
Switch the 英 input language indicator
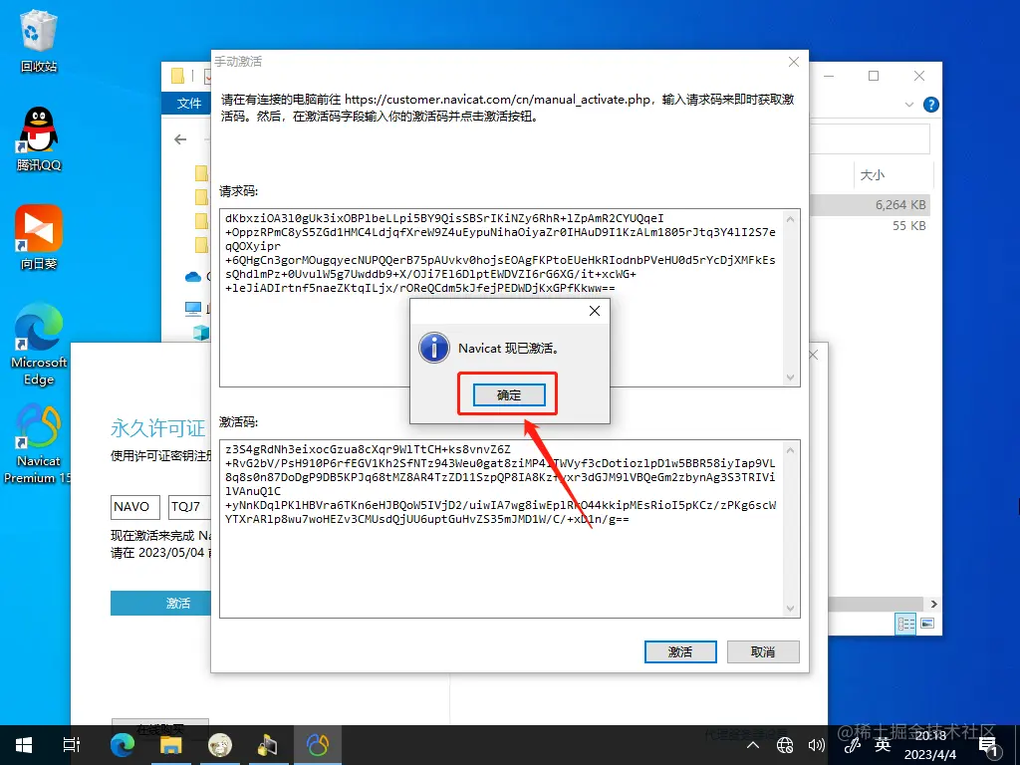883,745
